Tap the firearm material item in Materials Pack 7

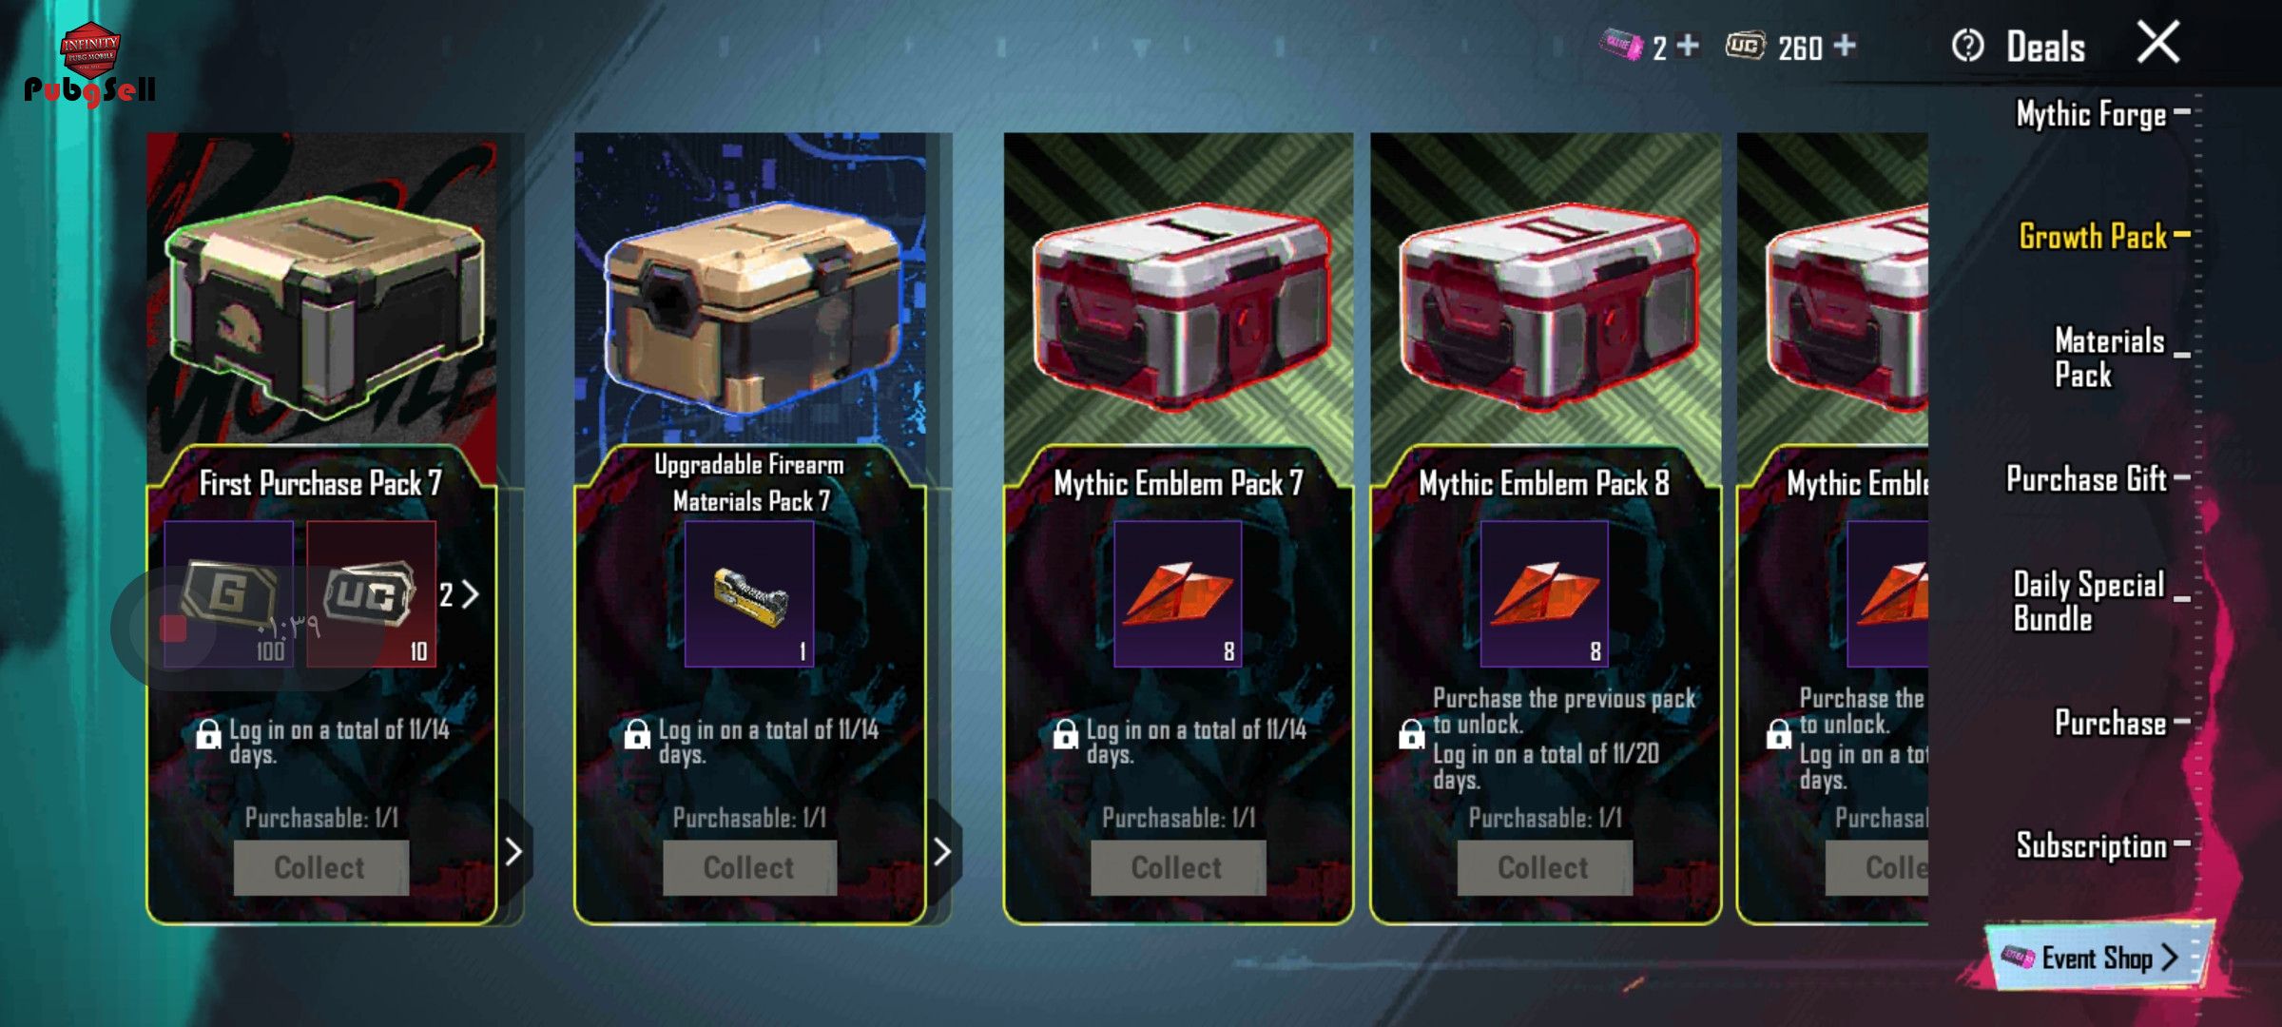[749, 593]
